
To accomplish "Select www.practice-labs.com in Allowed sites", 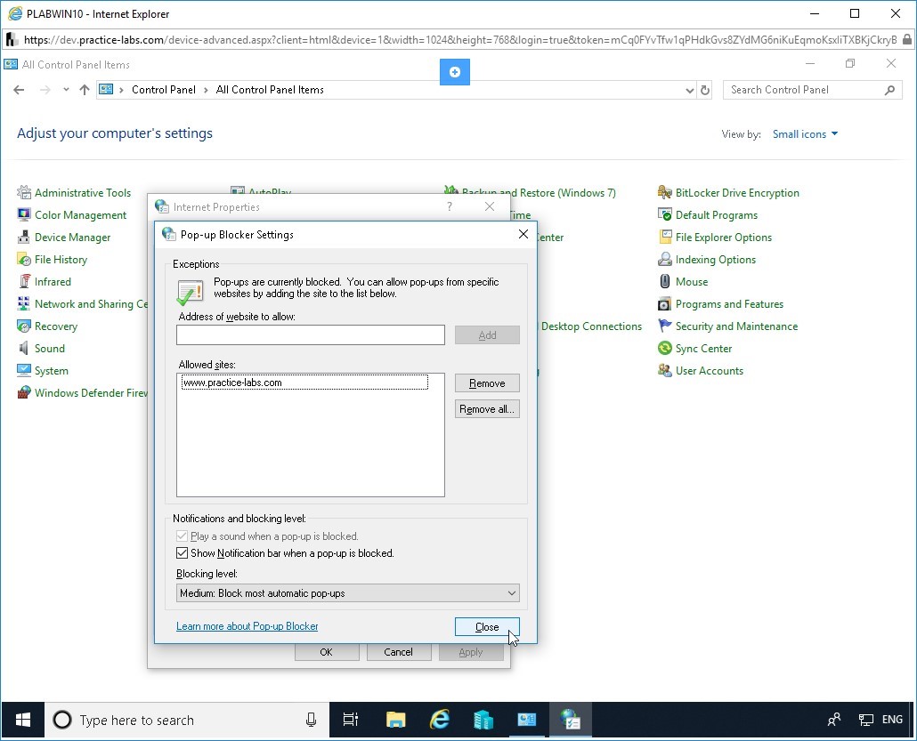I will point(304,383).
